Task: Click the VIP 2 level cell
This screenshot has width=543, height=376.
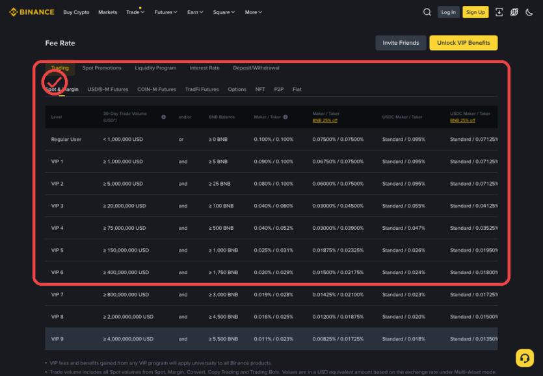Action: pyautogui.click(x=57, y=183)
